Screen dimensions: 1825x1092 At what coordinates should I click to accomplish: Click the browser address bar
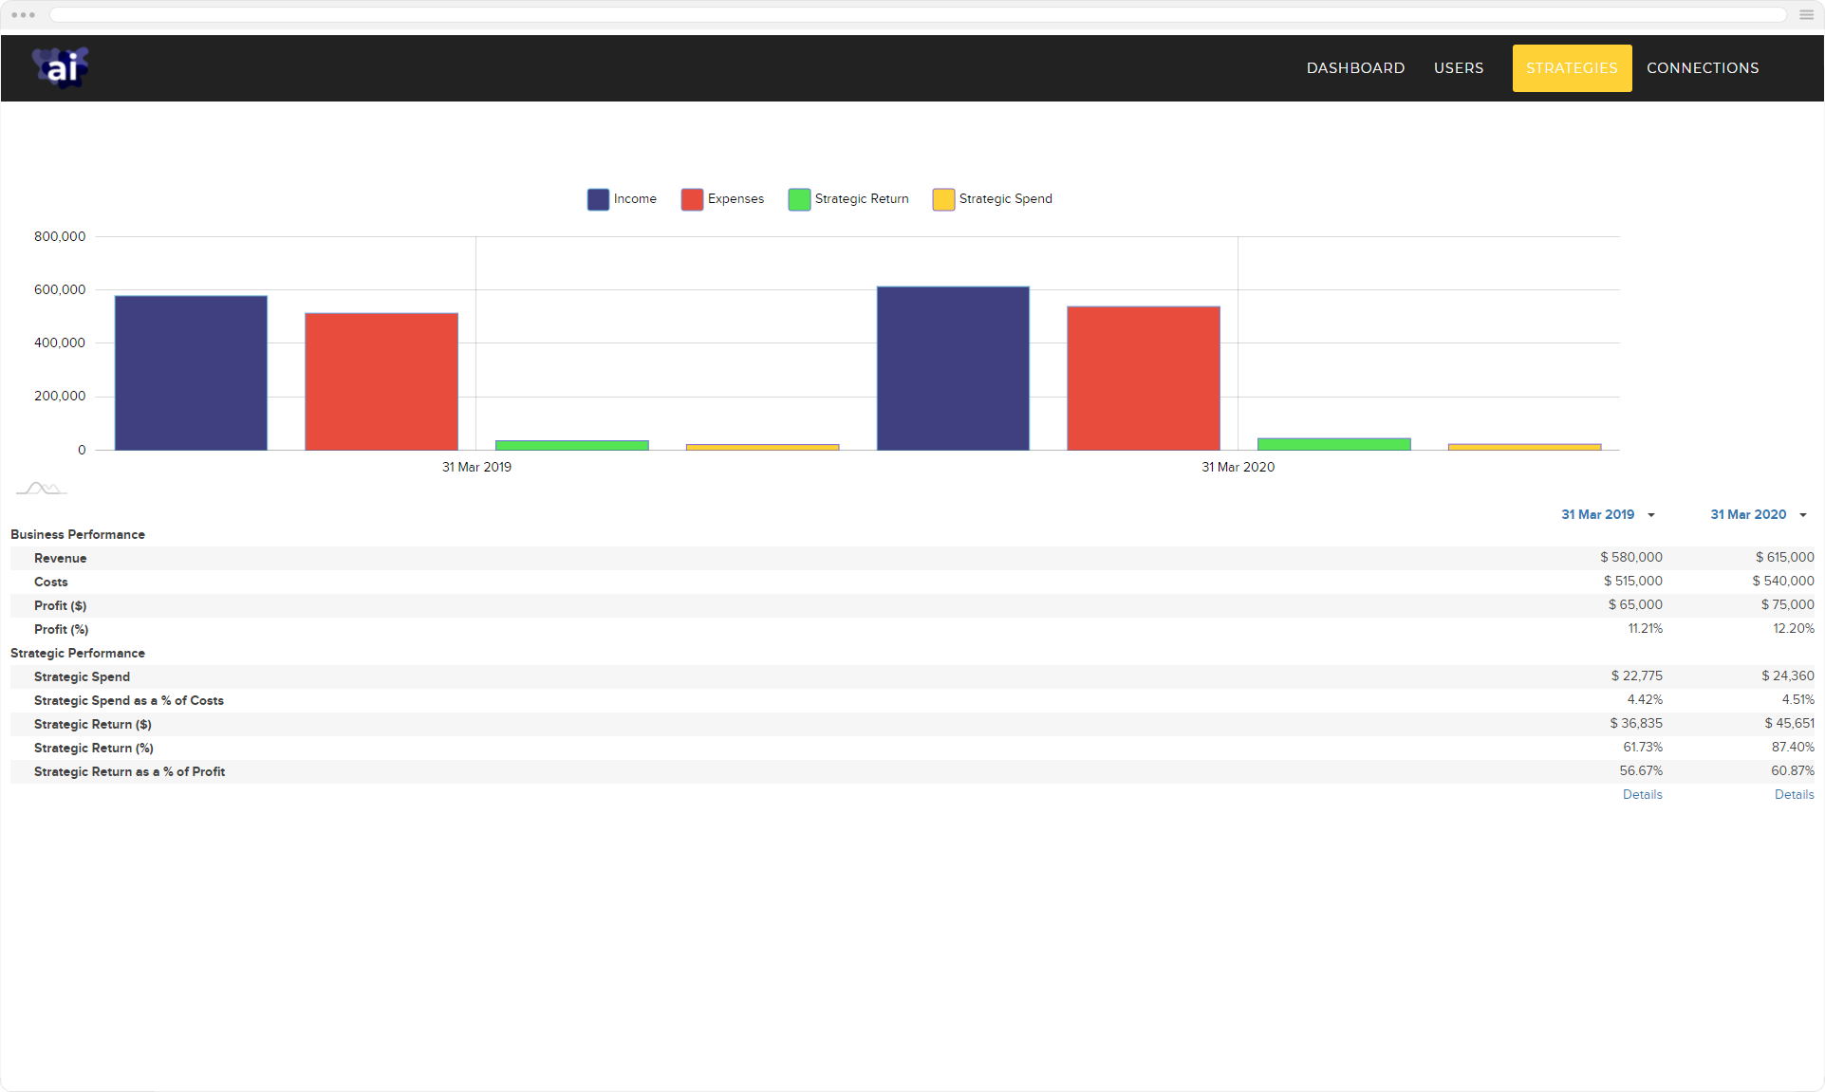(x=917, y=14)
